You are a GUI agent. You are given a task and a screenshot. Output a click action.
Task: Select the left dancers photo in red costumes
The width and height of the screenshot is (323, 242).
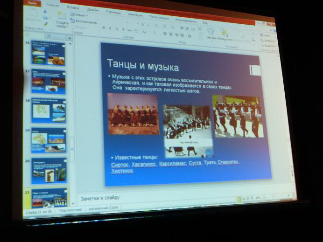[133, 114]
